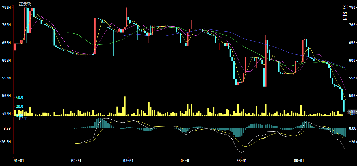The image size is (357, 166).
Task: Select the latest cyan candlestick
Action: click(344, 106)
